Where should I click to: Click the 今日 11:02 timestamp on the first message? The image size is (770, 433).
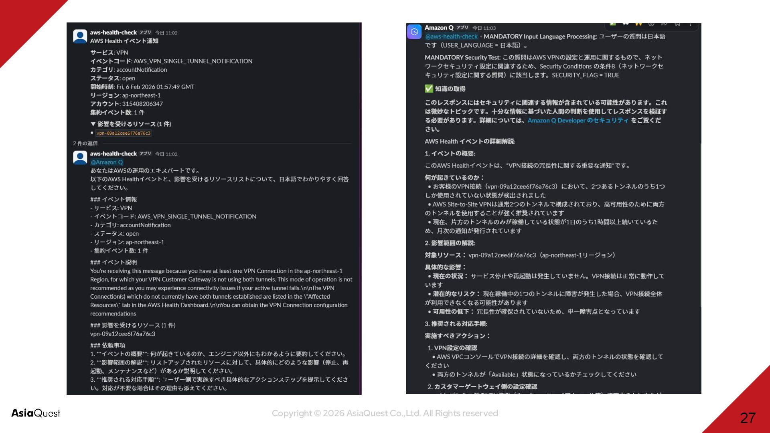166,33
